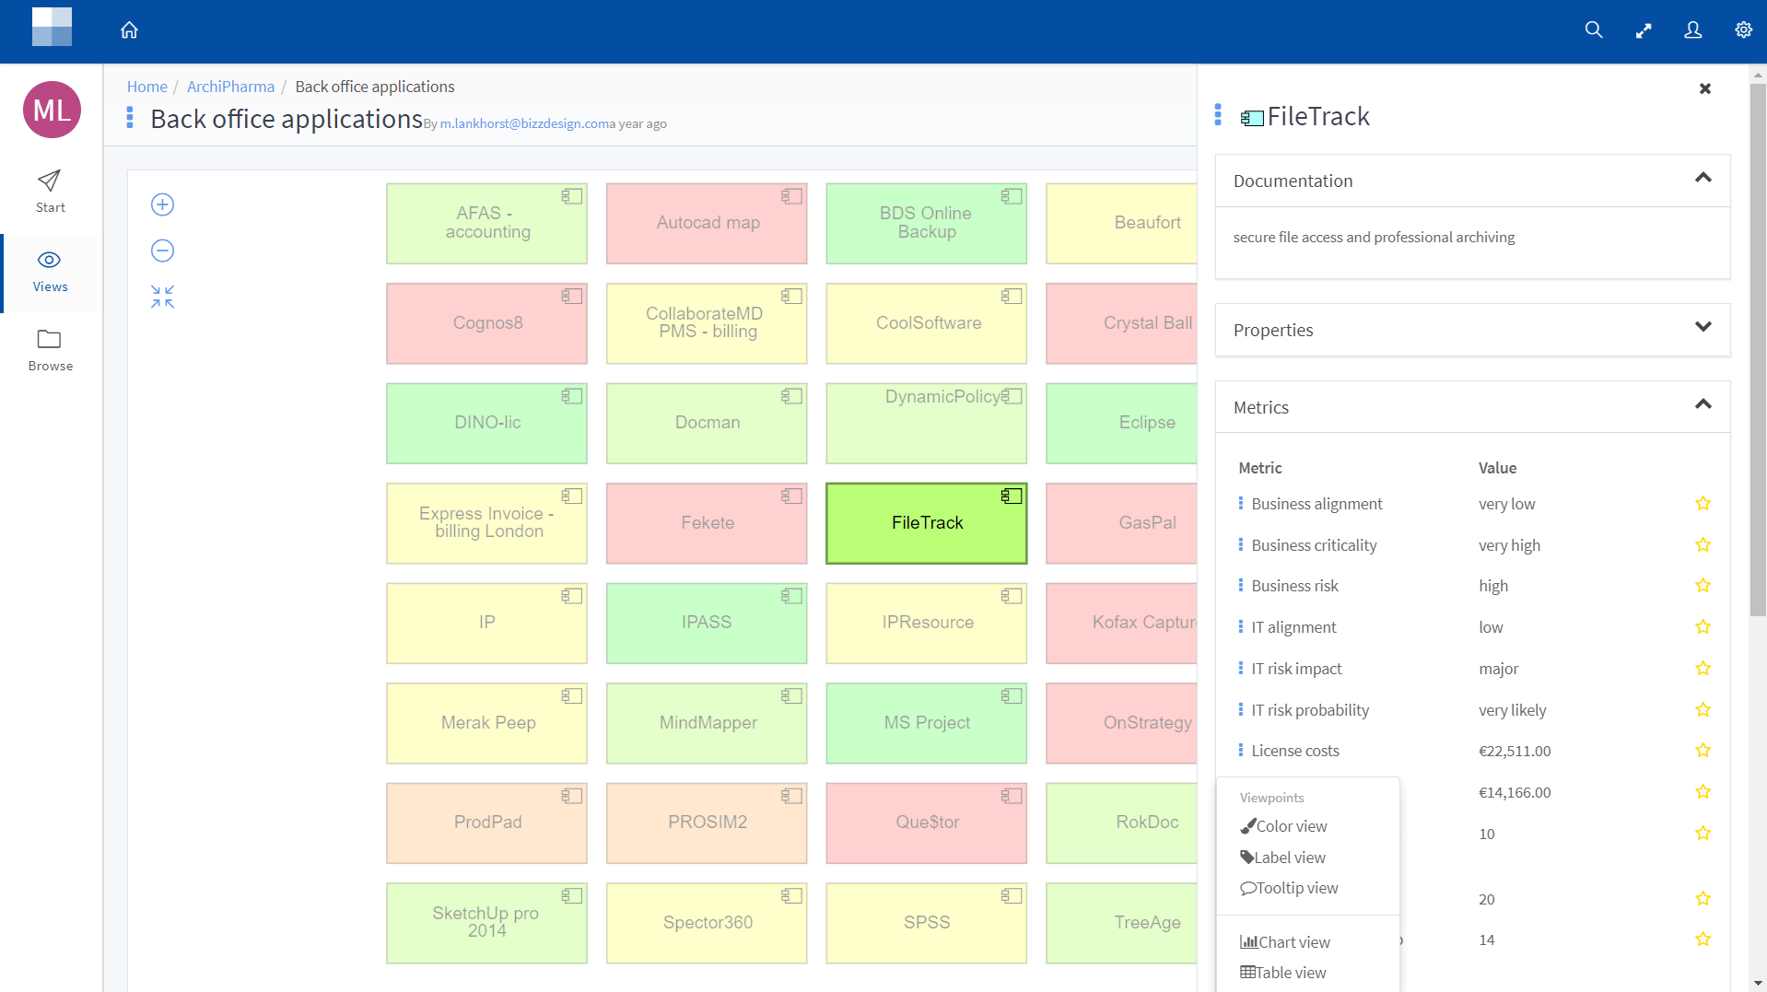Open the user account icon

coord(1692,30)
